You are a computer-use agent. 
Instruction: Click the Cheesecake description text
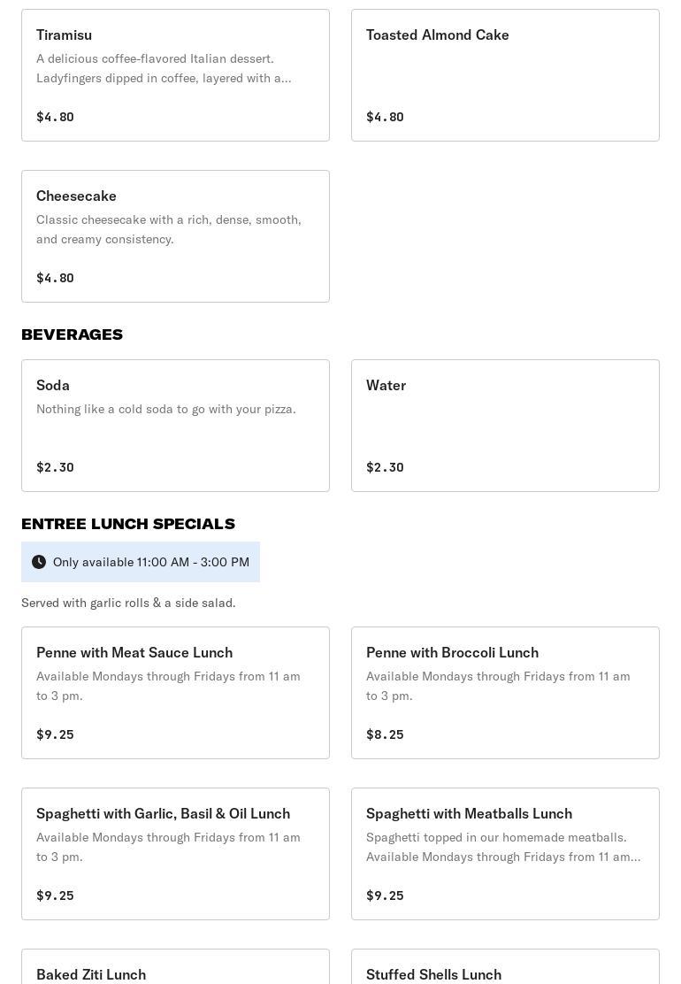point(168,229)
